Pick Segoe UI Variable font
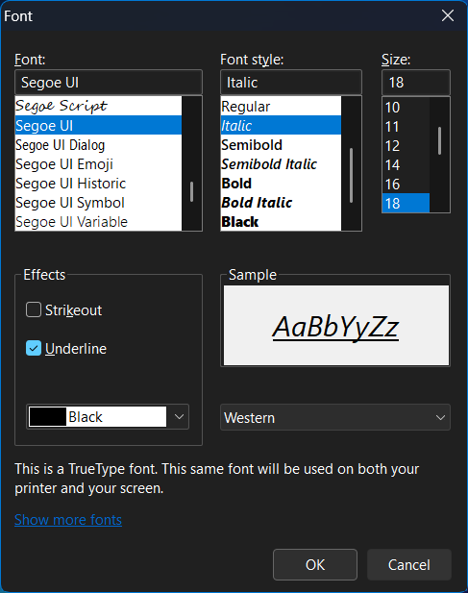The image size is (468, 593). (x=98, y=222)
